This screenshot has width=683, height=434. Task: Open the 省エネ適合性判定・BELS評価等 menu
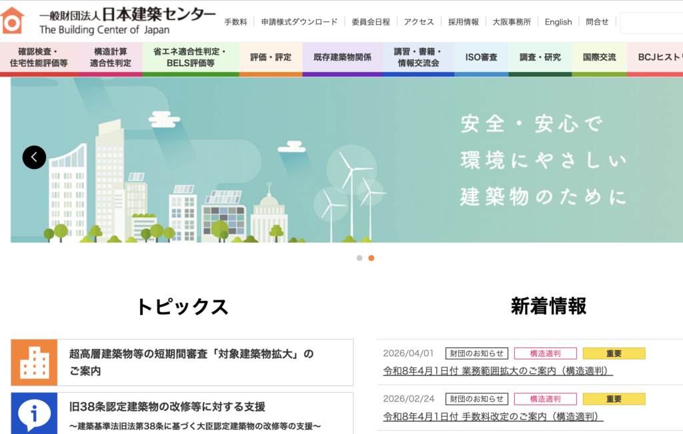pyautogui.click(x=190, y=58)
